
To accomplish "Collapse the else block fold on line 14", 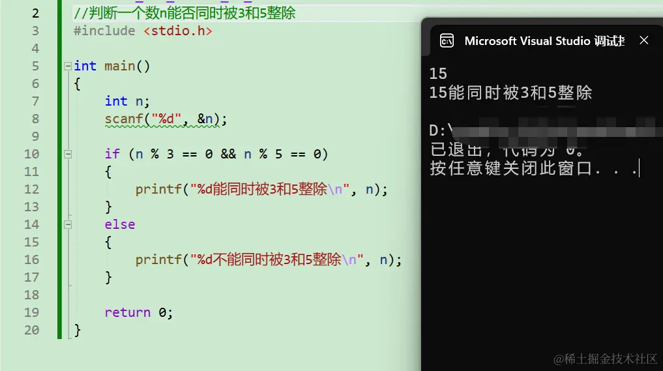I will click(68, 225).
